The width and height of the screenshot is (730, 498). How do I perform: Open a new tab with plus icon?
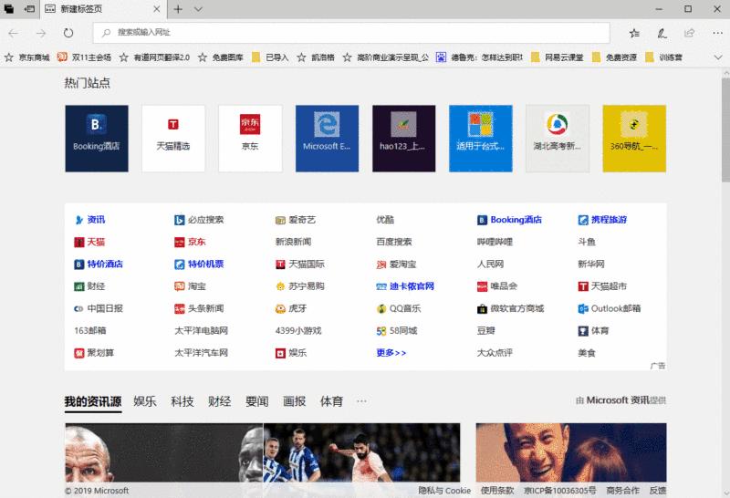(x=178, y=9)
